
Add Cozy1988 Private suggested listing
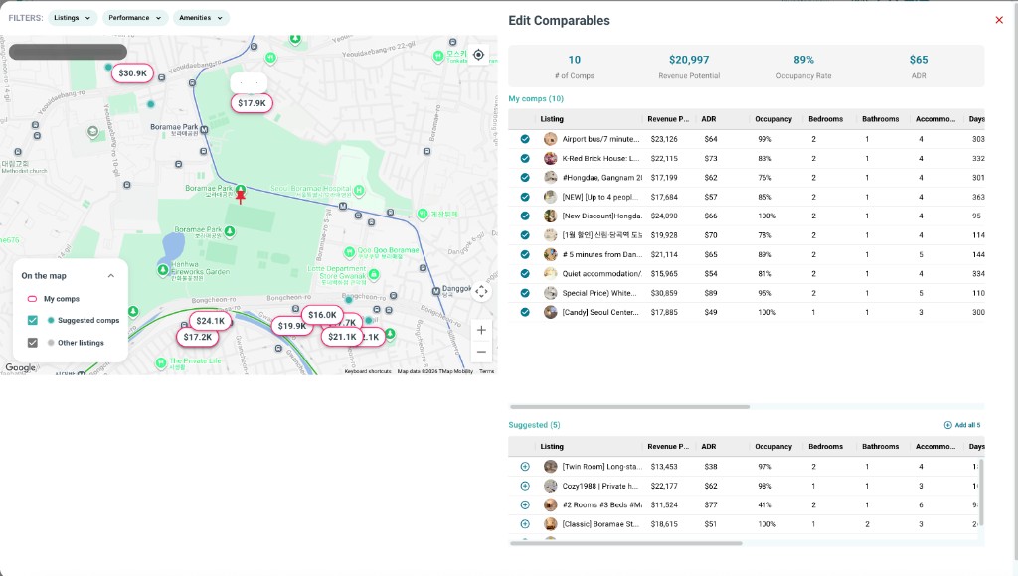525,486
